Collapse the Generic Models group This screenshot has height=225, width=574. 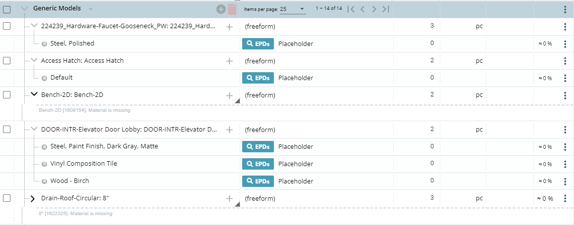[25, 8]
